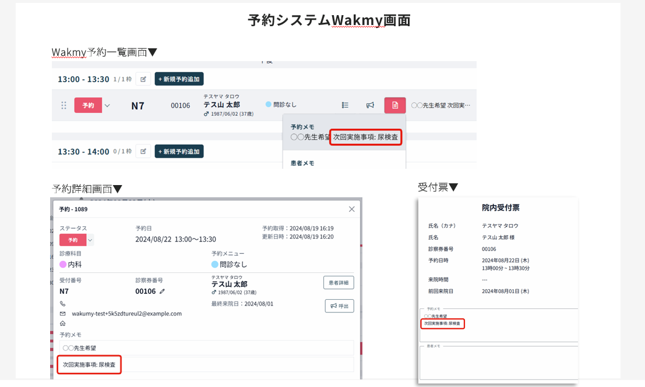
Task: Click the ○○先生希望 memo field
Action: pyautogui.click(x=206, y=348)
